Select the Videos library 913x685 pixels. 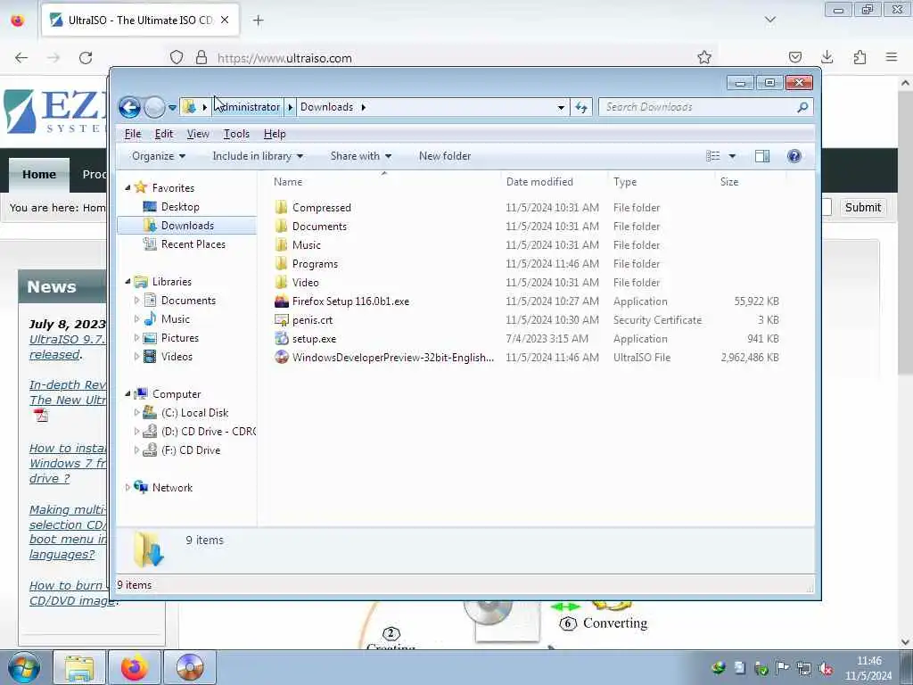(177, 357)
